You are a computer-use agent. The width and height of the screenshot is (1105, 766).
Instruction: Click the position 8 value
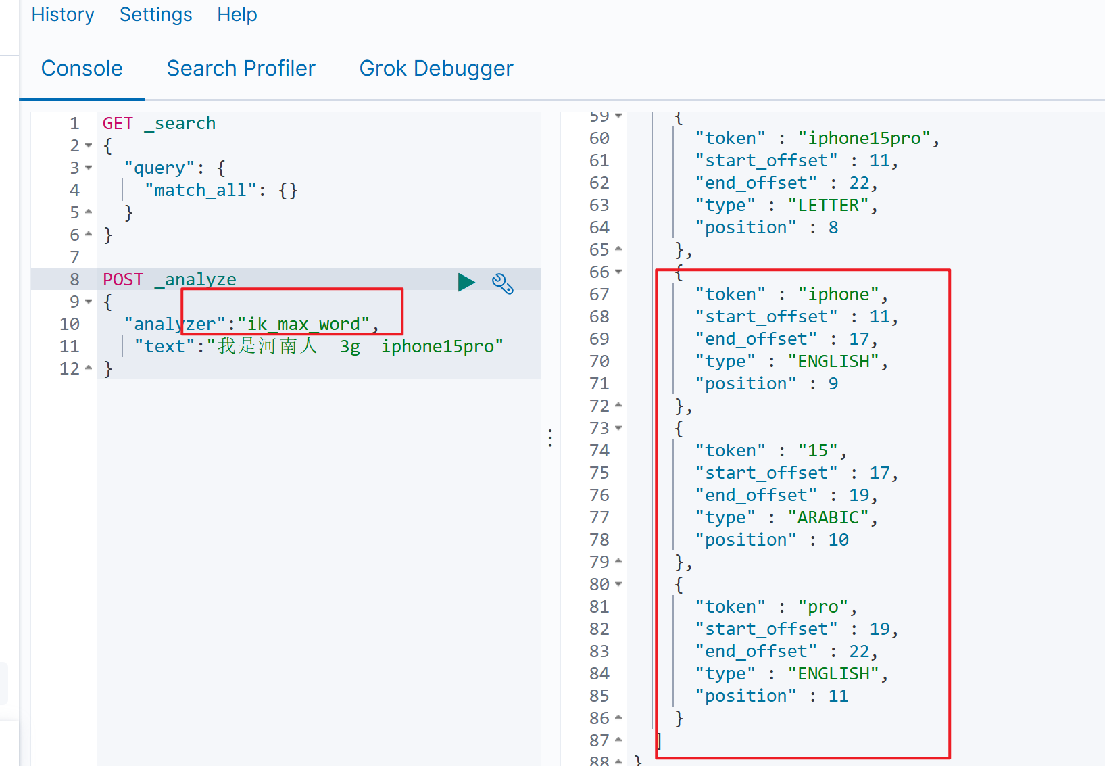[x=833, y=228]
